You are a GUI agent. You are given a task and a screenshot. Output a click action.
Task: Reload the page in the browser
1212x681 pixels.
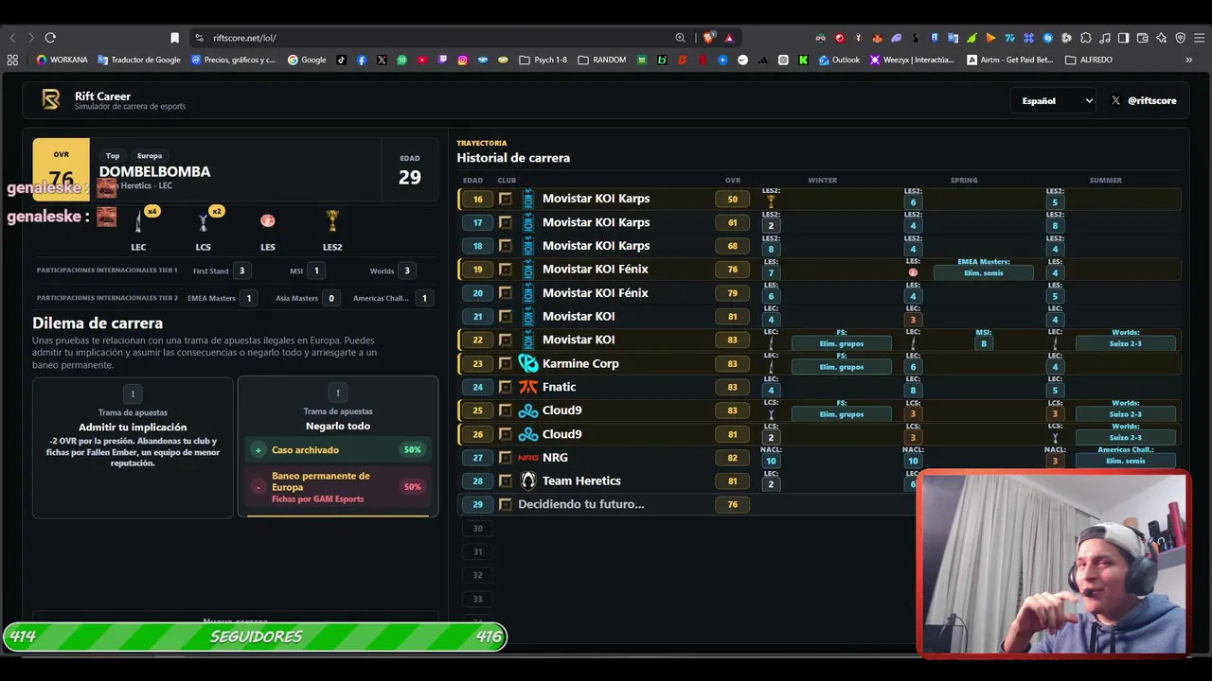click(x=50, y=38)
